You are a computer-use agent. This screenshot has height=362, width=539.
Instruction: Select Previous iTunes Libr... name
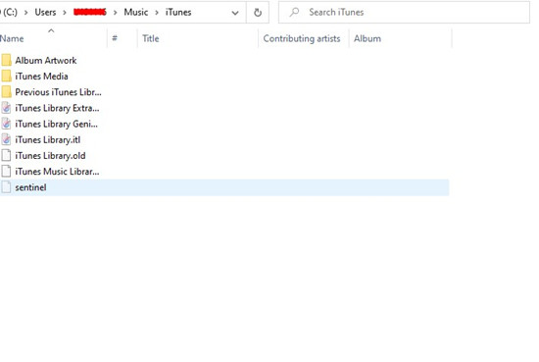pos(58,92)
